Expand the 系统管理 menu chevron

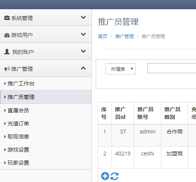(x=83, y=17)
